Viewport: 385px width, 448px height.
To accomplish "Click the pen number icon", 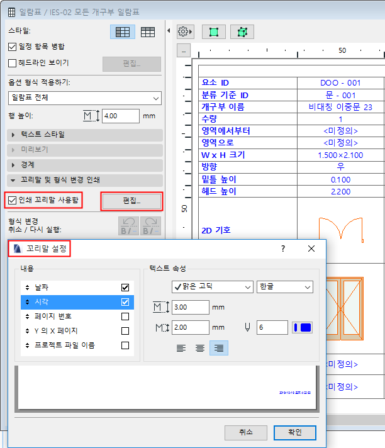I will 248,327.
